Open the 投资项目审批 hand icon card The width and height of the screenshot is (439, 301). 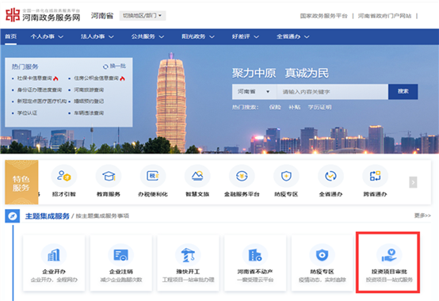click(x=389, y=263)
